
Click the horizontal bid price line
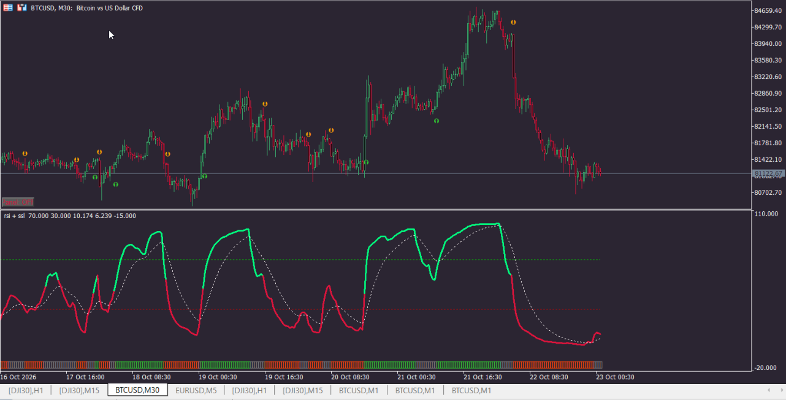point(375,173)
